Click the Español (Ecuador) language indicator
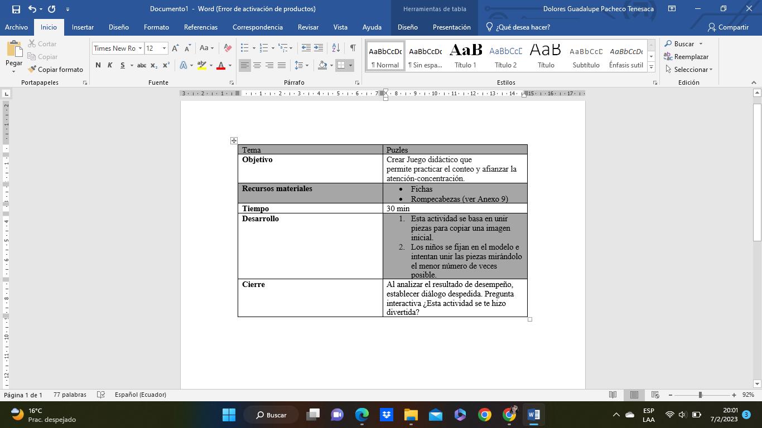 click(141, 395)
